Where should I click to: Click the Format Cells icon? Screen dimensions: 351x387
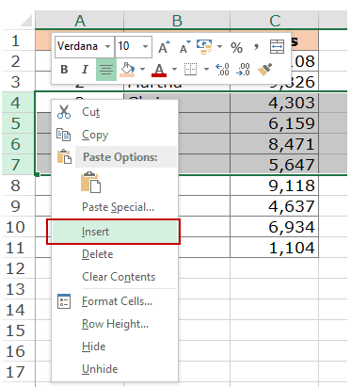point(64,301)
